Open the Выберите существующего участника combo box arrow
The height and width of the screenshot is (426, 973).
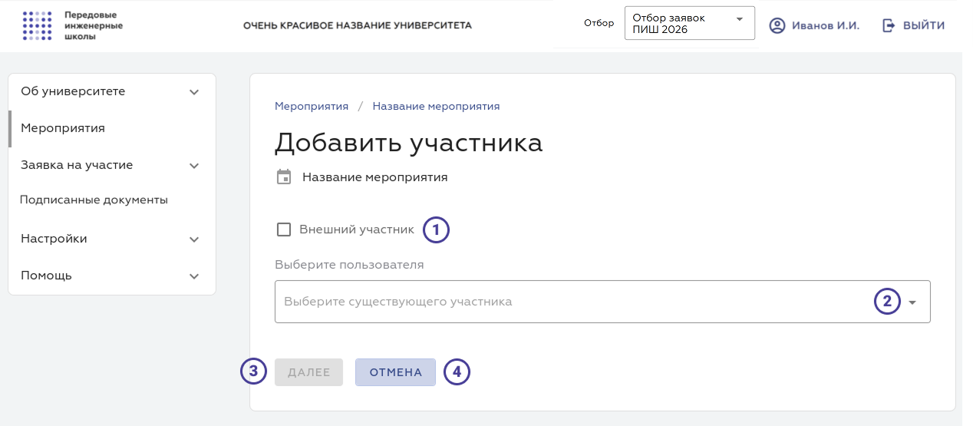click(x=912, y=302)
